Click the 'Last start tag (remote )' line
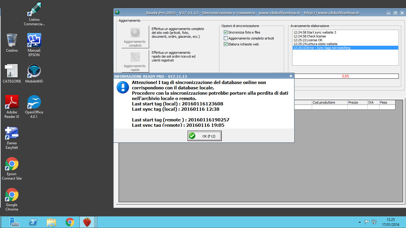Image resolution: width=406 pixels, height=228 pixels. (x=181, y=120)
